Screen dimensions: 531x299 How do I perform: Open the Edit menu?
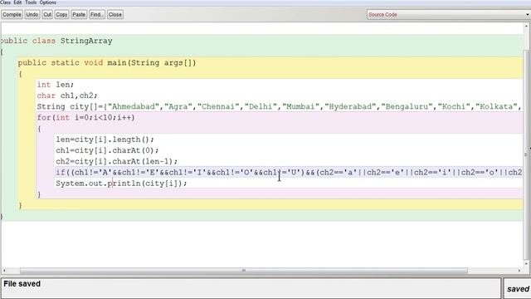click(x=17, y=2)
